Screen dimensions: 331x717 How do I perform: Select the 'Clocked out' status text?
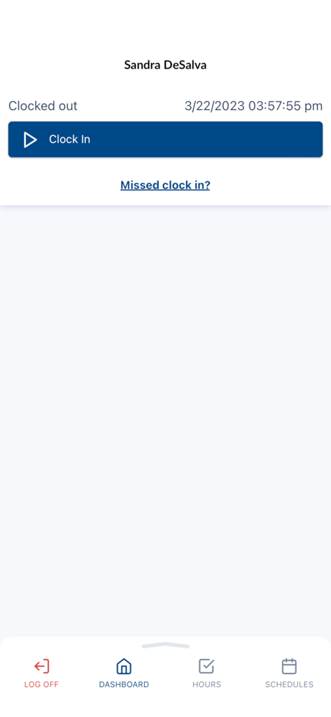click(43, 106)
